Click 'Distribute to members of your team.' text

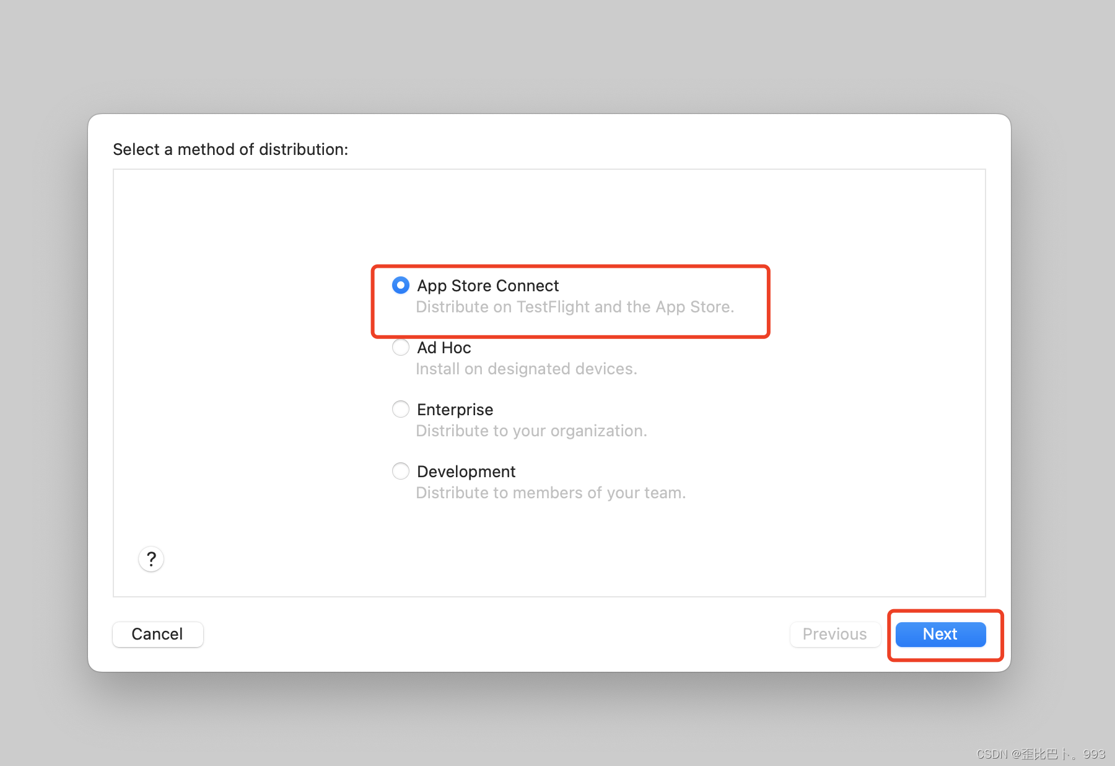tap(551, 493)
